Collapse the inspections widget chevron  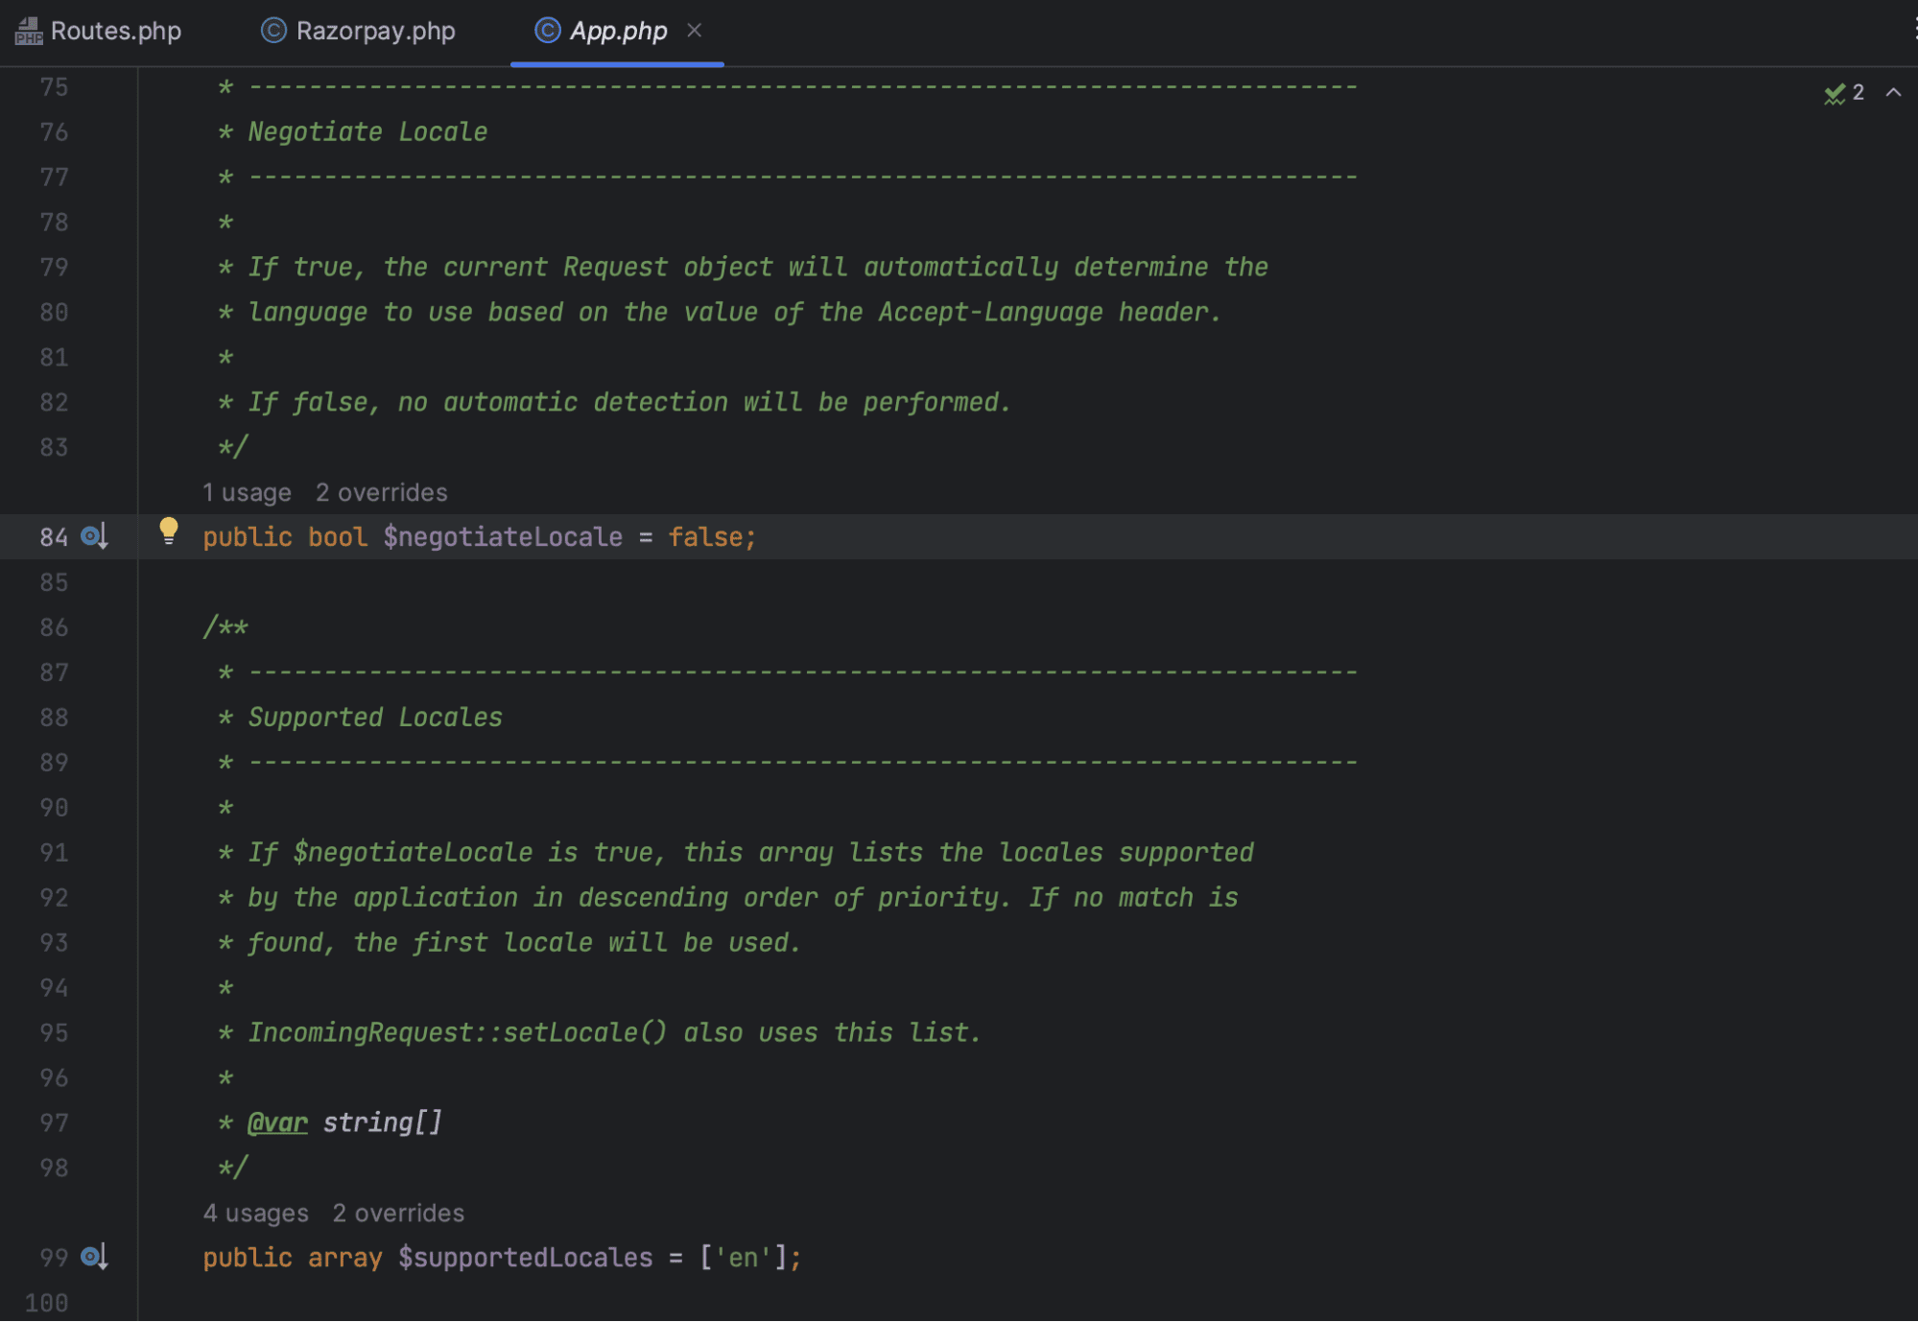tap(1893, 93)
